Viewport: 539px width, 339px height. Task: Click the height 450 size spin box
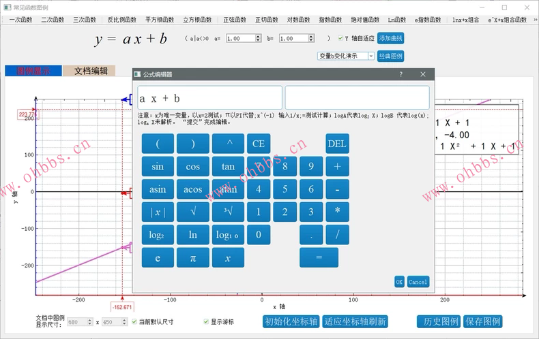[x=115, y=322]
